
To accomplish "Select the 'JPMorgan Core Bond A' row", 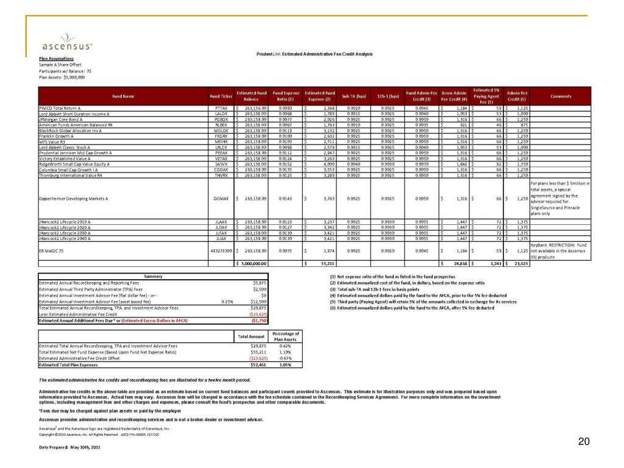I will click(x=314, y=119).
